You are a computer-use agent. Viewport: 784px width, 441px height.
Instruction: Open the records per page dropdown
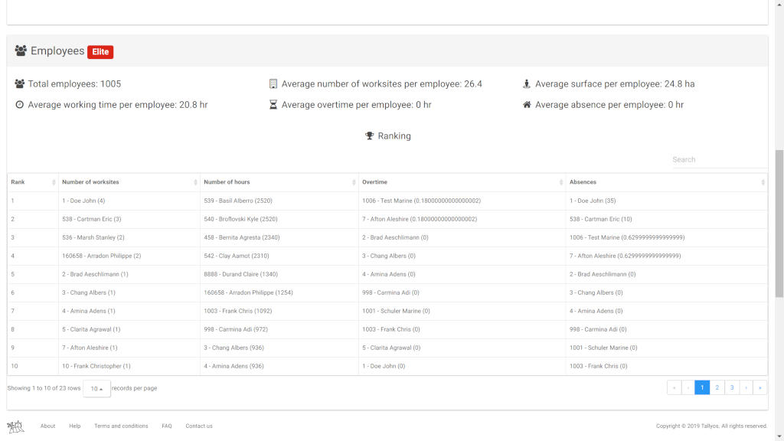pos(96,388)
